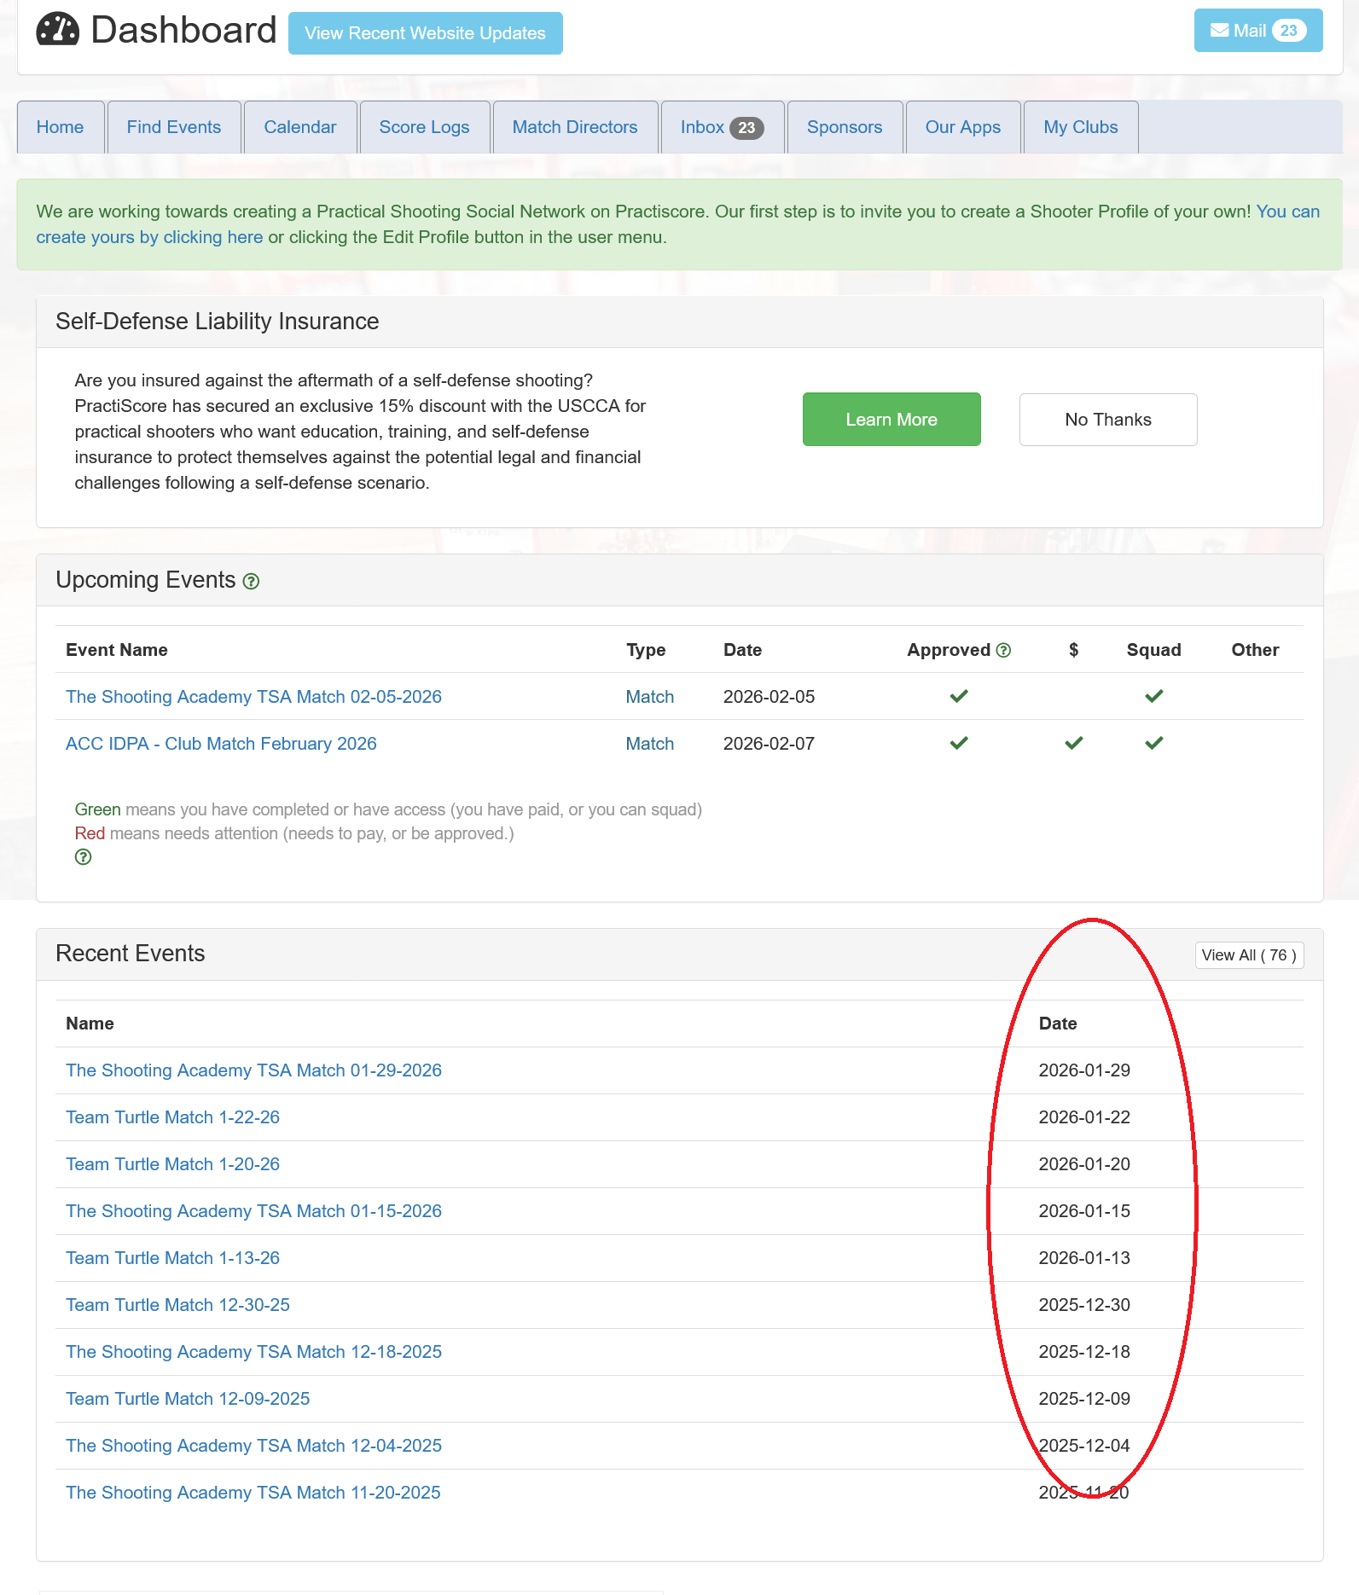Open the Score Logs tab
This screenshot has height=1595, width=1359.
424,128
